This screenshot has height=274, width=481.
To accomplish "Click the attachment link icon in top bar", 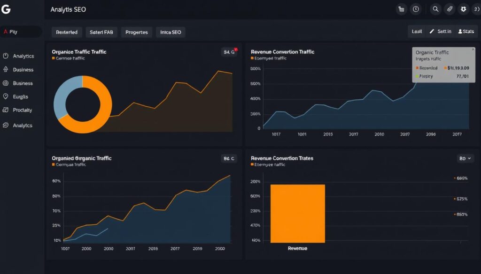I will (x=450, y=9).
